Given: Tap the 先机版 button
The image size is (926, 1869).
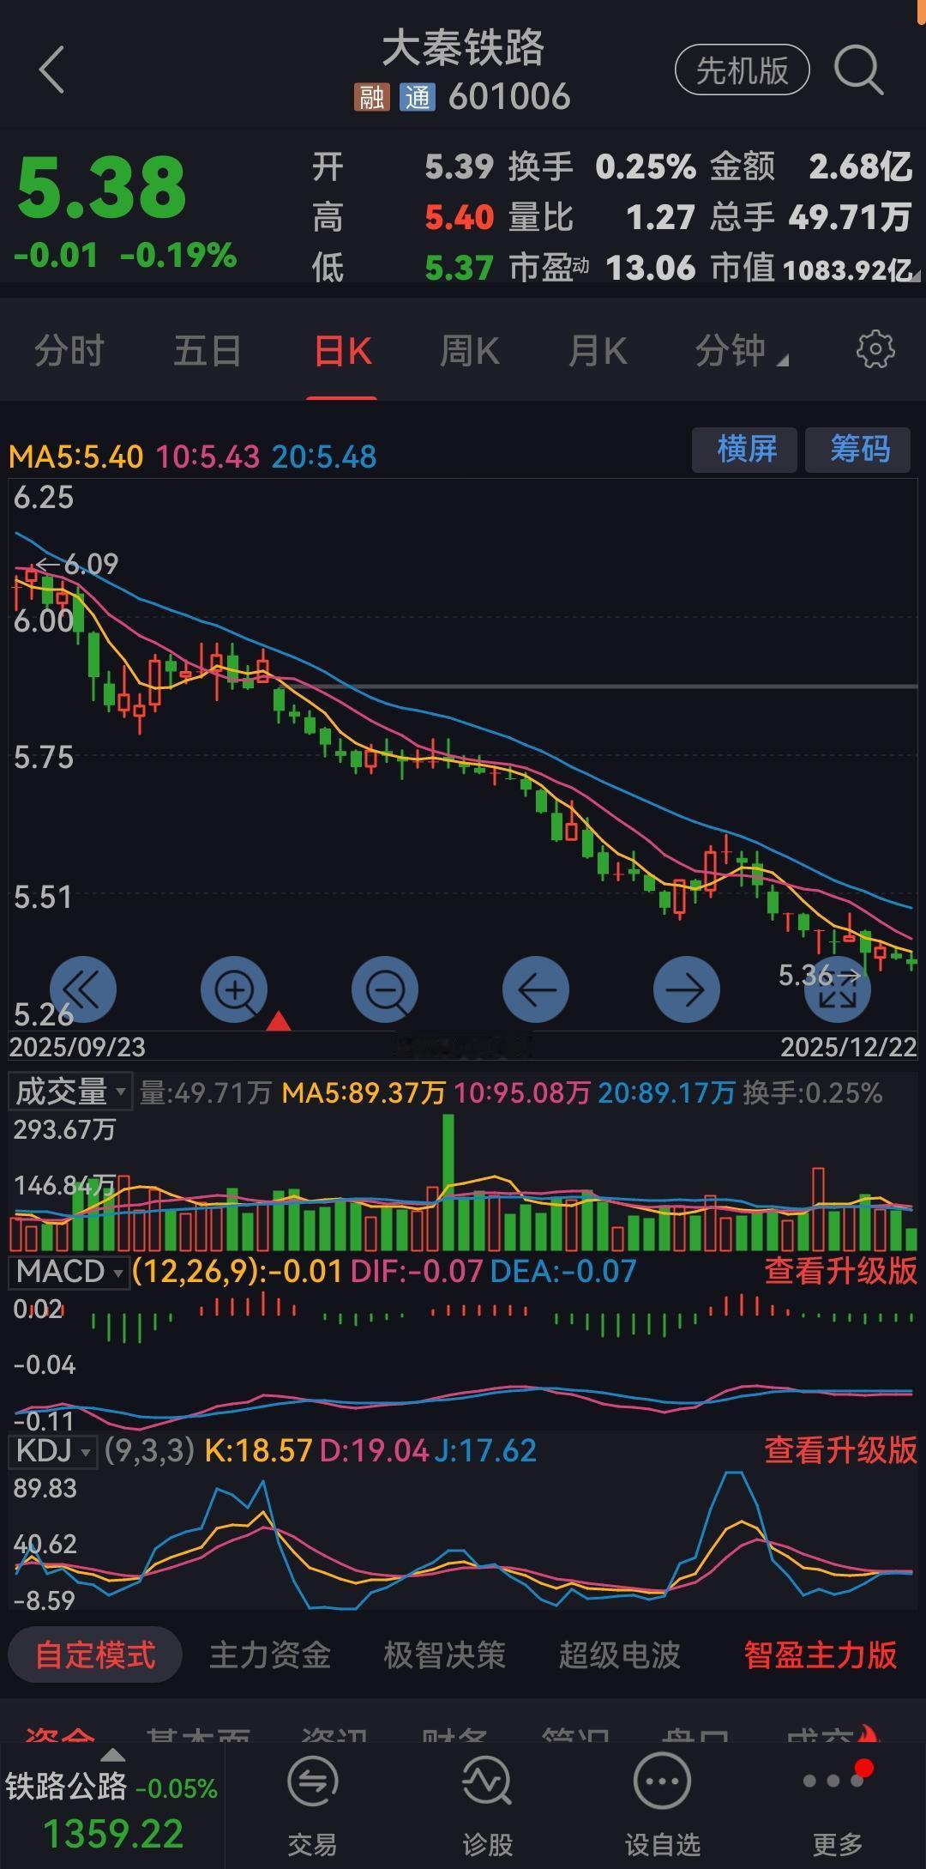Looking at the screenshot, I should tap(743, 70).
